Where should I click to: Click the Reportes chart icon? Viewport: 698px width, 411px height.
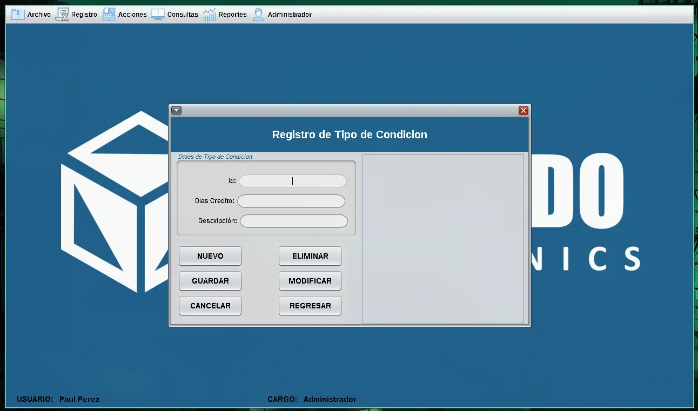[210, 15]
